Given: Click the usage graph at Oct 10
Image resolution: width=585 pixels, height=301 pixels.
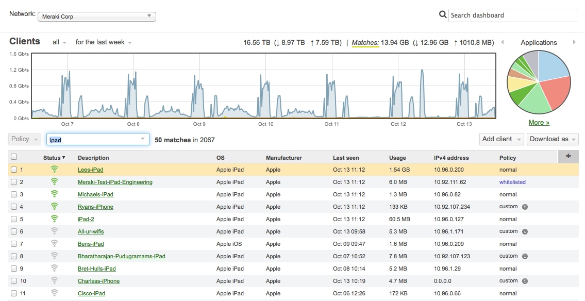Looking at the screenshot, I should (265, 86).
